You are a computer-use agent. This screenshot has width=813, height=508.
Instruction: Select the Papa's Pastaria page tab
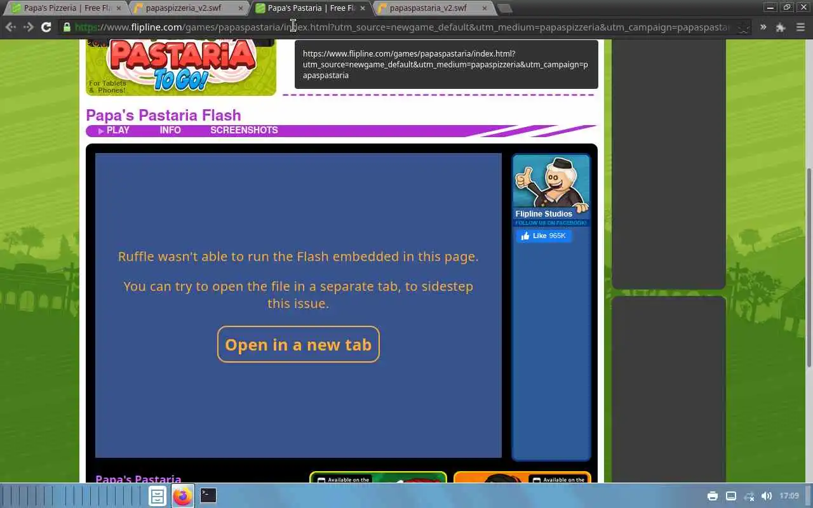tap(311, 8)
